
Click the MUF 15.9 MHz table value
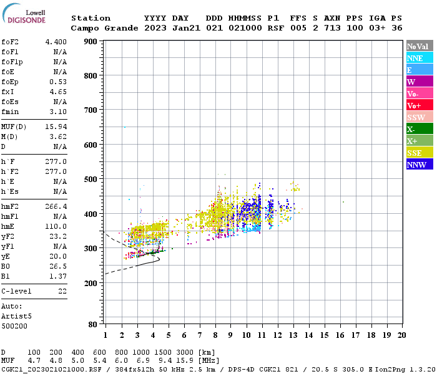point(185,361)
